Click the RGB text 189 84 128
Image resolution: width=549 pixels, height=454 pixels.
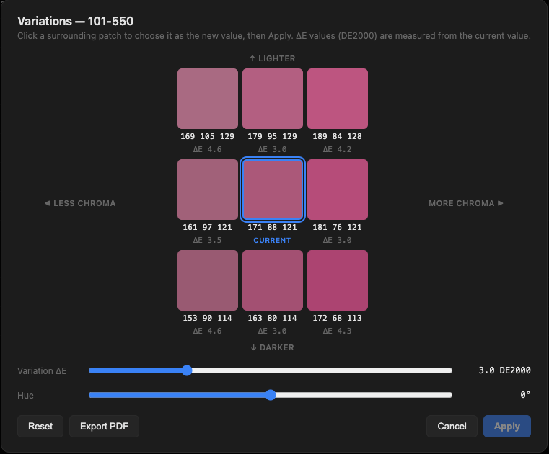(337, 136)
